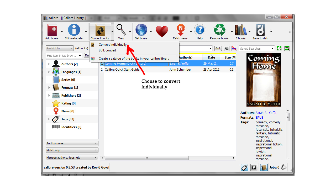
Task: Click the EPUB format link
Action: tap(259, 117)
